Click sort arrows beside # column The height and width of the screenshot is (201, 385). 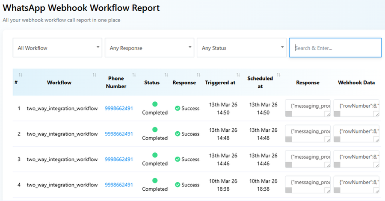(x=21, y=75)
